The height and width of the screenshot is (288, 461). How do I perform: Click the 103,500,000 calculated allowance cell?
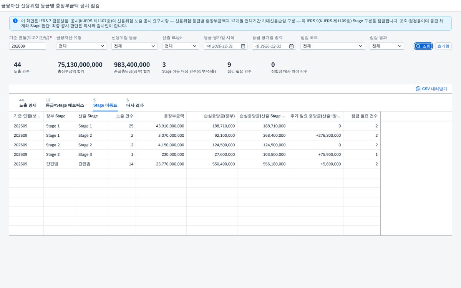tap(262, 154)
